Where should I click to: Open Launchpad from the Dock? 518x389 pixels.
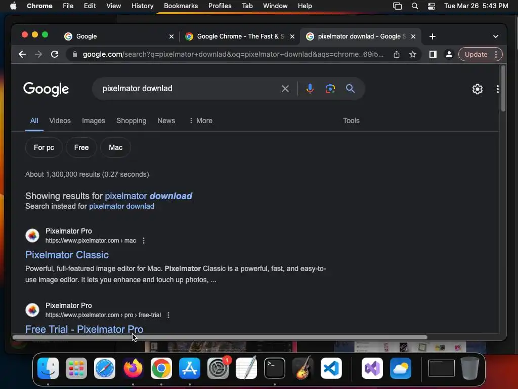76,368
